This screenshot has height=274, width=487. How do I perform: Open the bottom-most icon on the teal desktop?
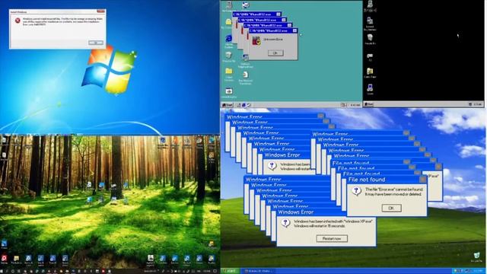229,91
